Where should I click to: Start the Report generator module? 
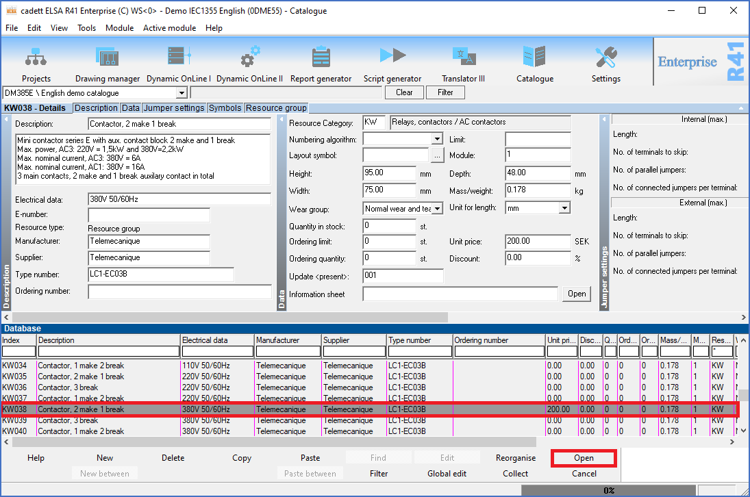click(x=321, y=57)
